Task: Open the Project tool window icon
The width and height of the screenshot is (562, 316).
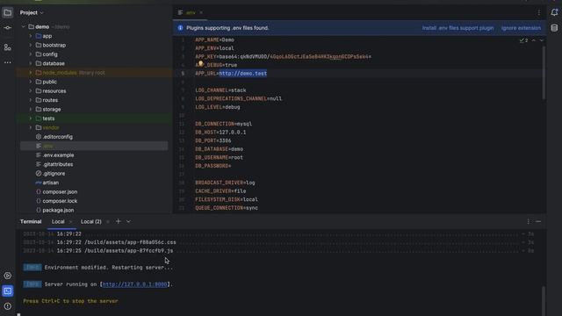Action: point(8,13)
